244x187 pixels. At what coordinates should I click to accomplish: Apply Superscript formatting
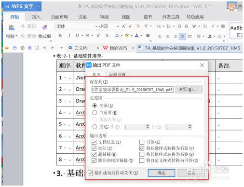(98, 36)
